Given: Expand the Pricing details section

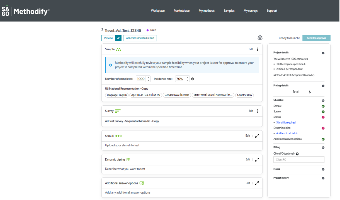Looking at the screenshot, I should 323,86.
